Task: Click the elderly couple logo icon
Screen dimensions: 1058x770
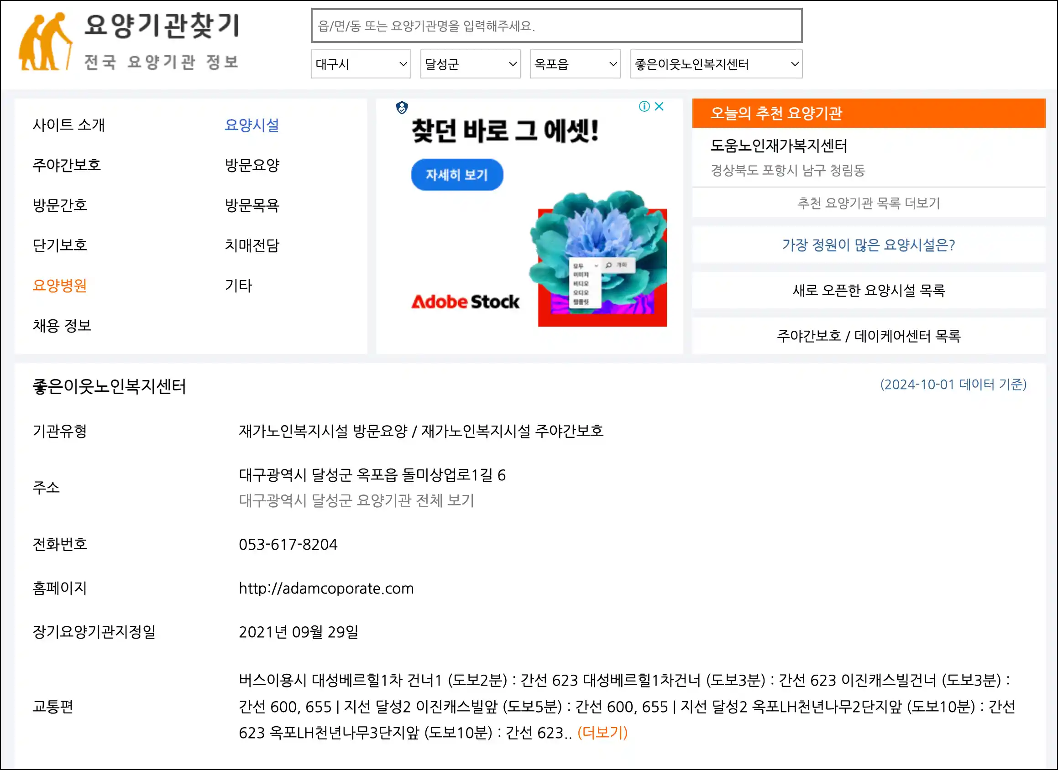Action: click(x=45, y=42)
